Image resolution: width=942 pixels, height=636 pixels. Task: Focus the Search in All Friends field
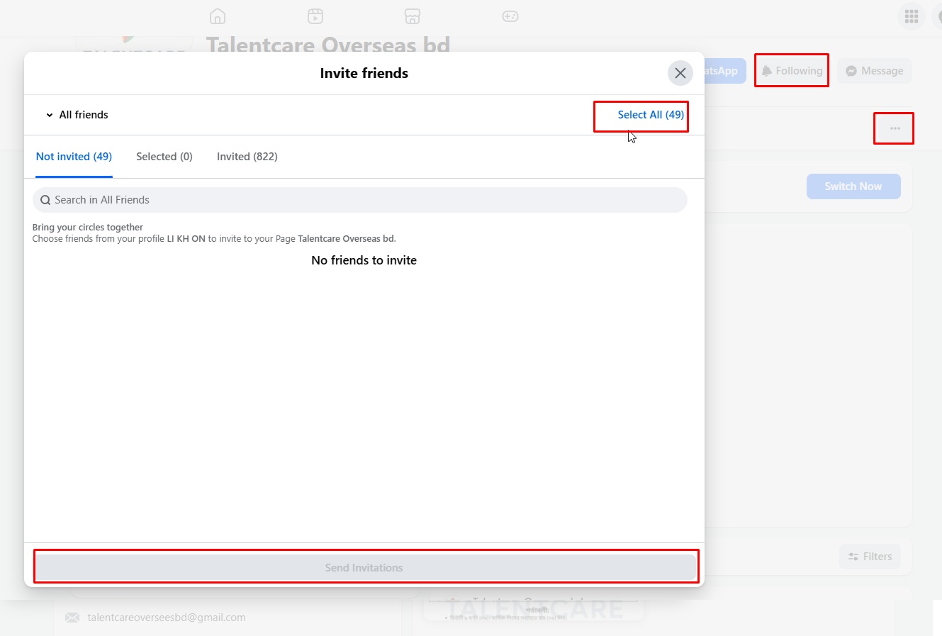click(360, 200)
